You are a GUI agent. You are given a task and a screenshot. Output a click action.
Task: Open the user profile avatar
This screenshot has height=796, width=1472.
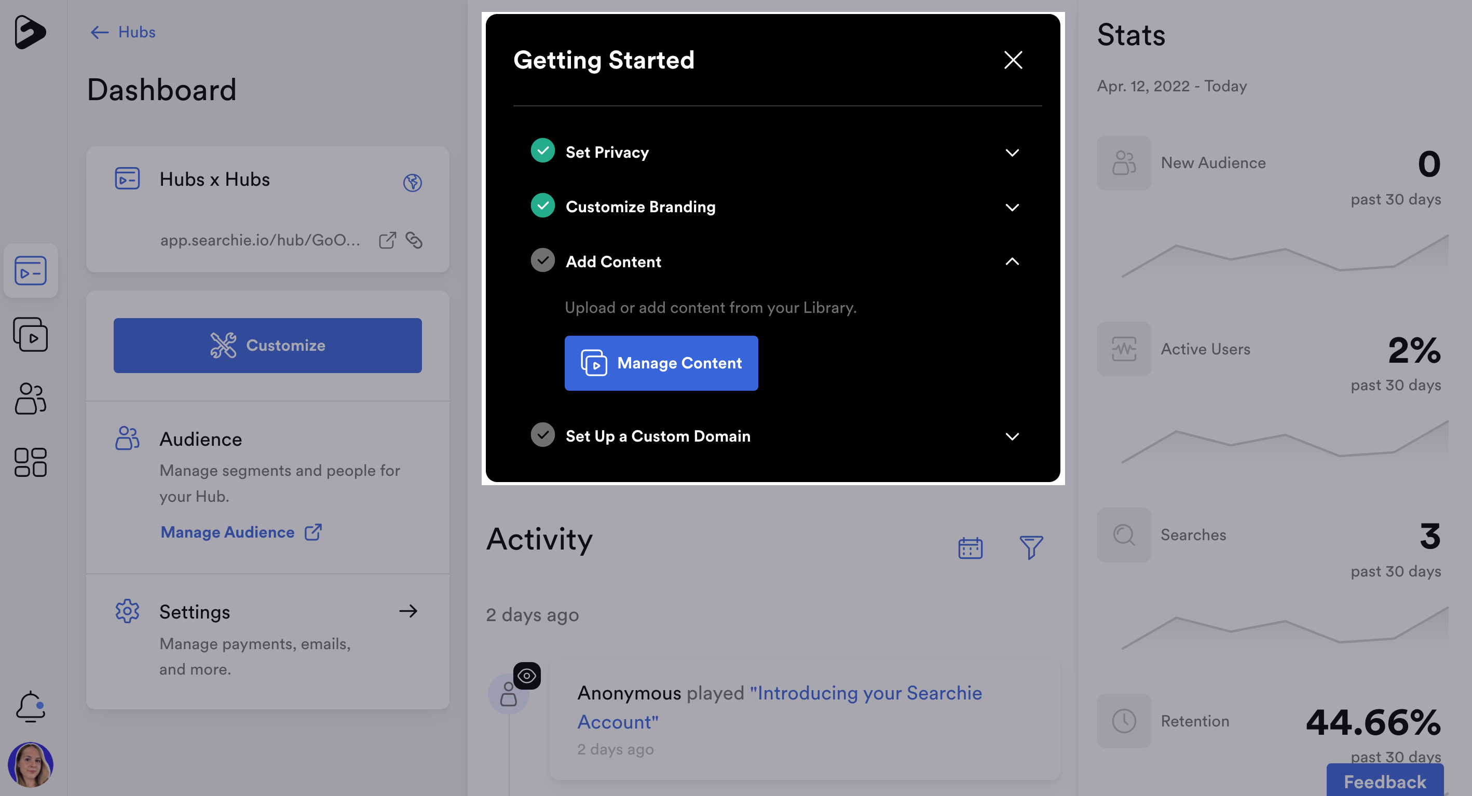pos(30,764)
